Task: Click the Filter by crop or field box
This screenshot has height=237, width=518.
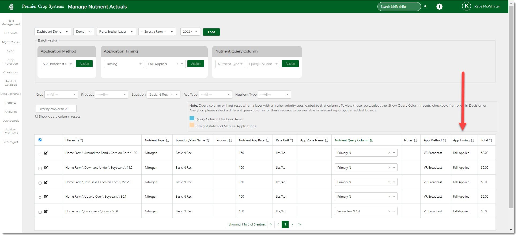Action: pos(56,109)
